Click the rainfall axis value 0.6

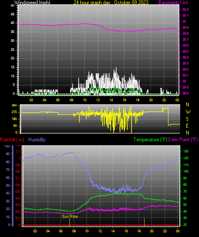[x=18, y=185]
